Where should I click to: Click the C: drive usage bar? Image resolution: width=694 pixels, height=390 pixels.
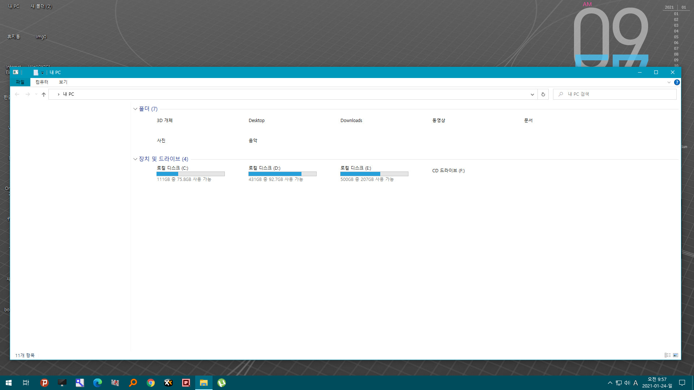click(x=190, y=174)
